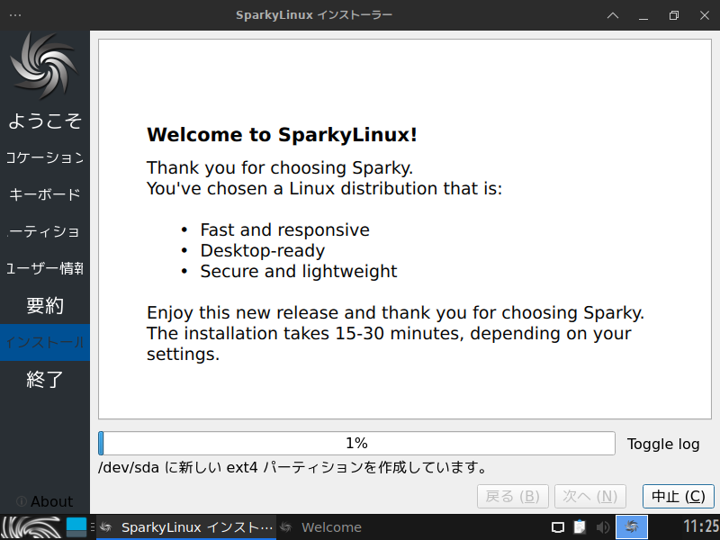Click the volume speaker tray icon
The height and width of the screenshot is (540, 720).
point(602,527)
